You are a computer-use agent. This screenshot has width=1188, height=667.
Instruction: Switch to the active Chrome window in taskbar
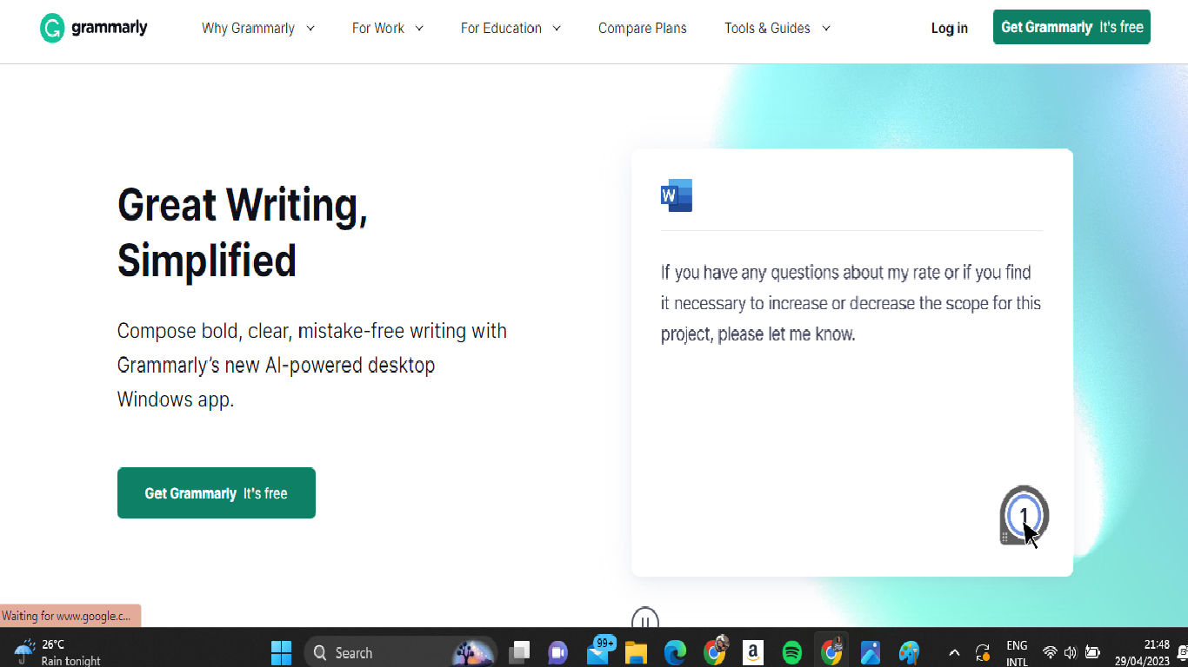point(831,650)
